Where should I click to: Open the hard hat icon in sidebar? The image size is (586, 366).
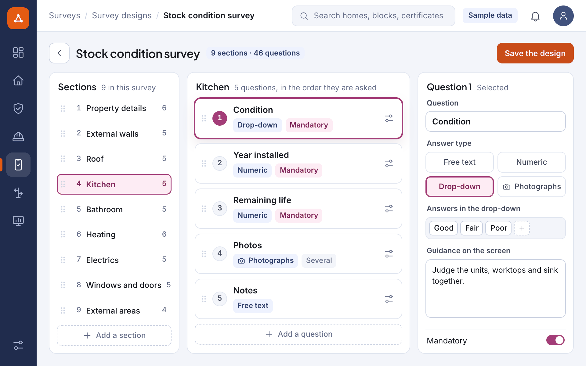[x=18, y=137]
